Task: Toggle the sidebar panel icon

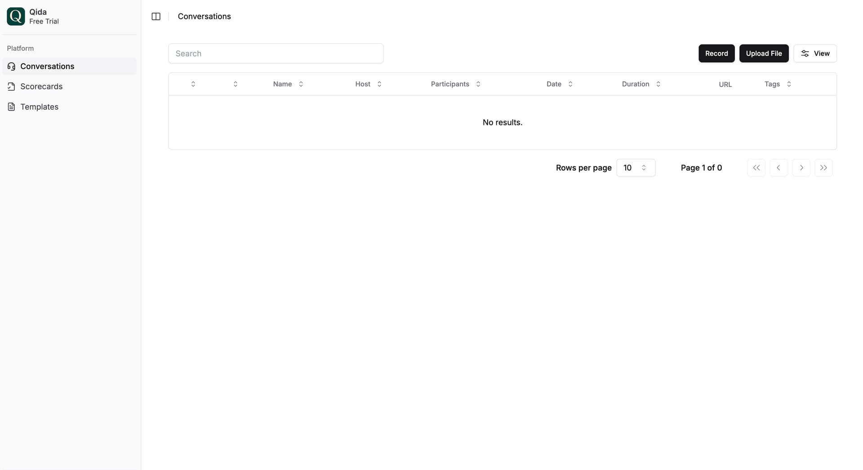Action: (156, 17)
